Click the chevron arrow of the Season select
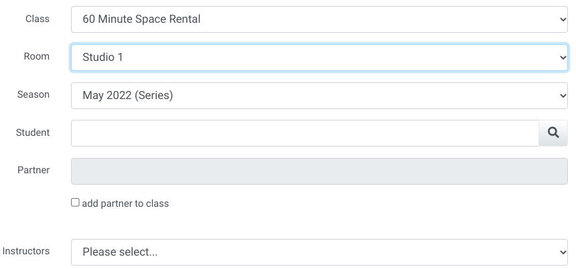 pos(563,96)
